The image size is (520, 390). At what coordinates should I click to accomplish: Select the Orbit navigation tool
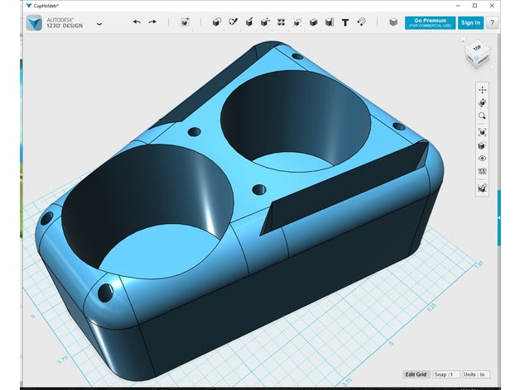point(482,102)
